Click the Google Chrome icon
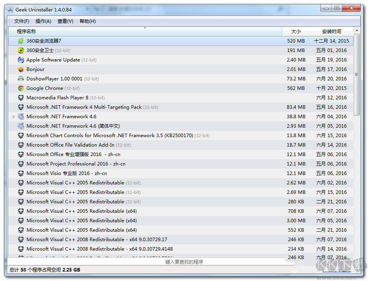368x281 pixels. point(21,88)
